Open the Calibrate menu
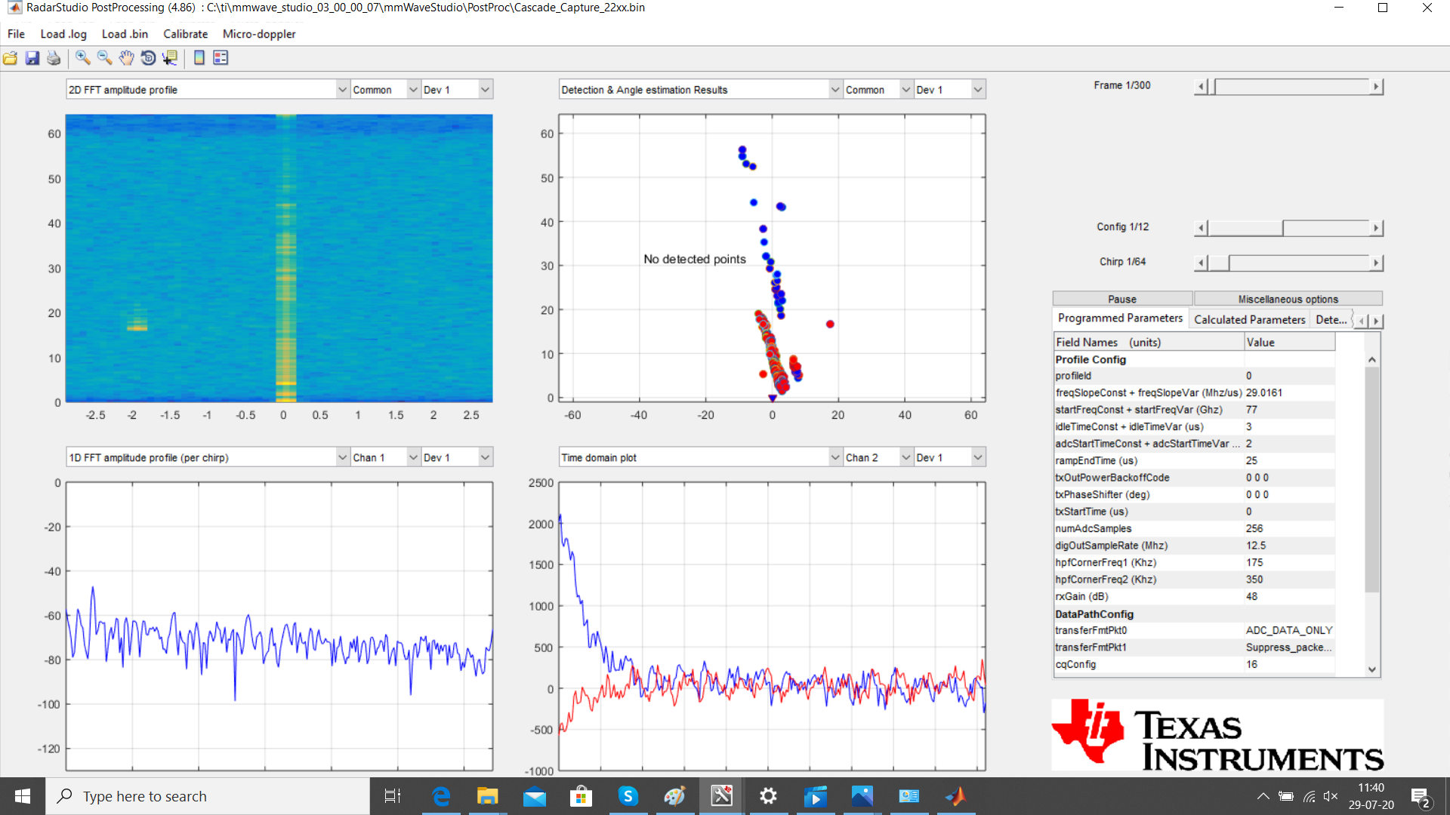 [185, 34]
